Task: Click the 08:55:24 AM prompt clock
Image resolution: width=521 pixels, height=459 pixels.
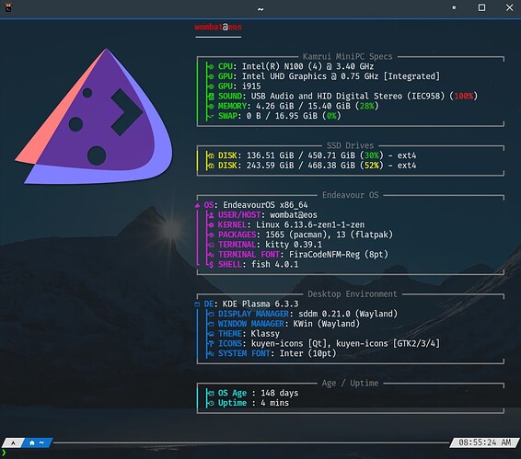Action: [x=484, y=442]
